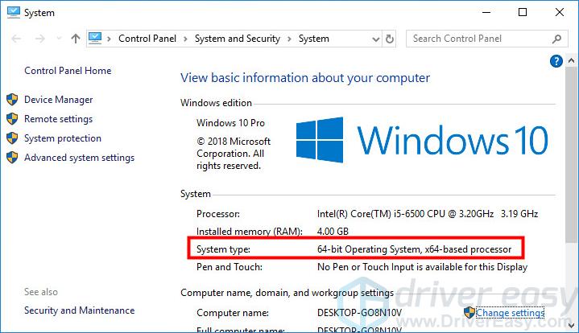Click 'View basic information about your computer' heading
Image resolution: width=579 pixels, height=333 pixels.
coord(305,78)
